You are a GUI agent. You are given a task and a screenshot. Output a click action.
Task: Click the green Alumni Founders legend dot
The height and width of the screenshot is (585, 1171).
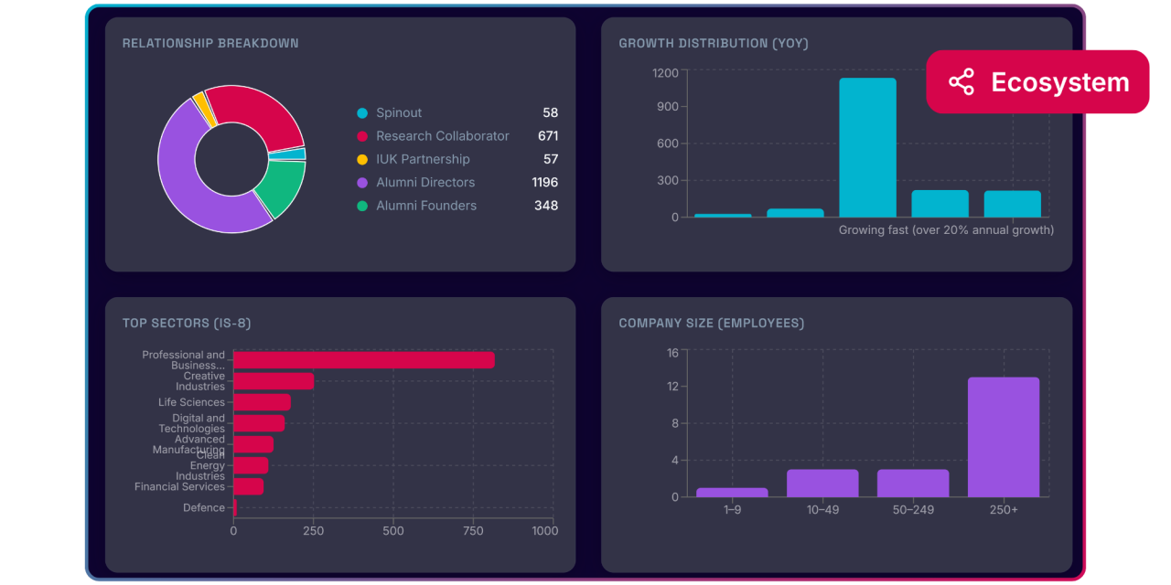(x=362, y=206)
